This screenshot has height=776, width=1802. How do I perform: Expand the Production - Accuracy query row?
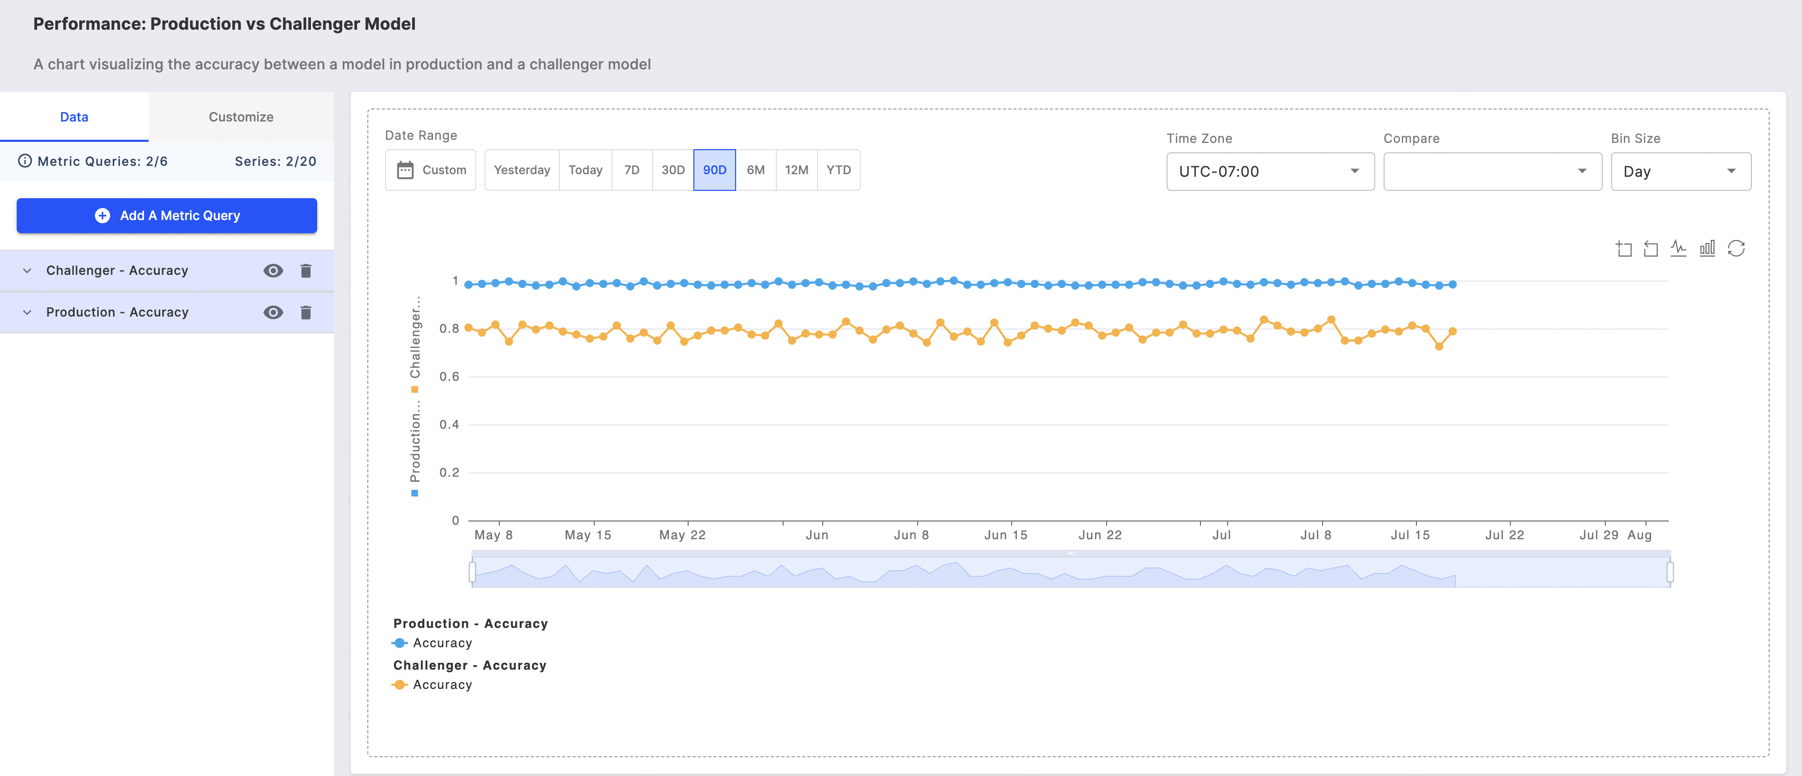click(x=27, y=312)
